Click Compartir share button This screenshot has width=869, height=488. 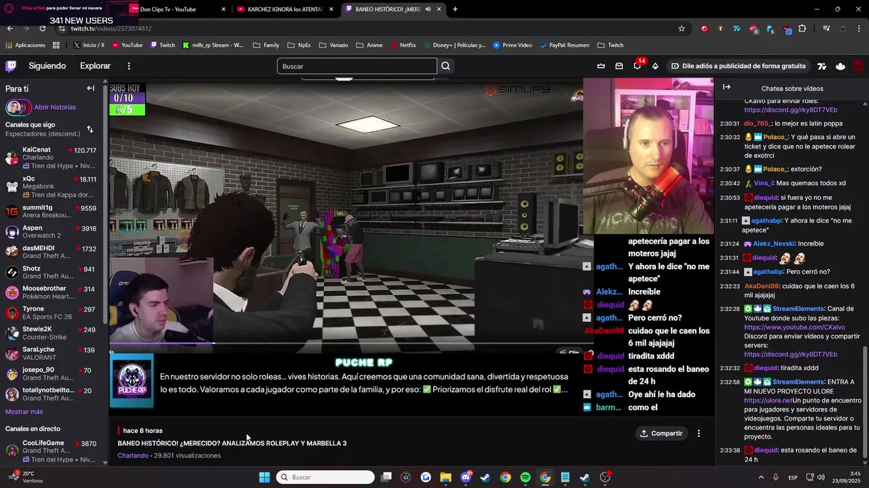click(x=661, y=433)
